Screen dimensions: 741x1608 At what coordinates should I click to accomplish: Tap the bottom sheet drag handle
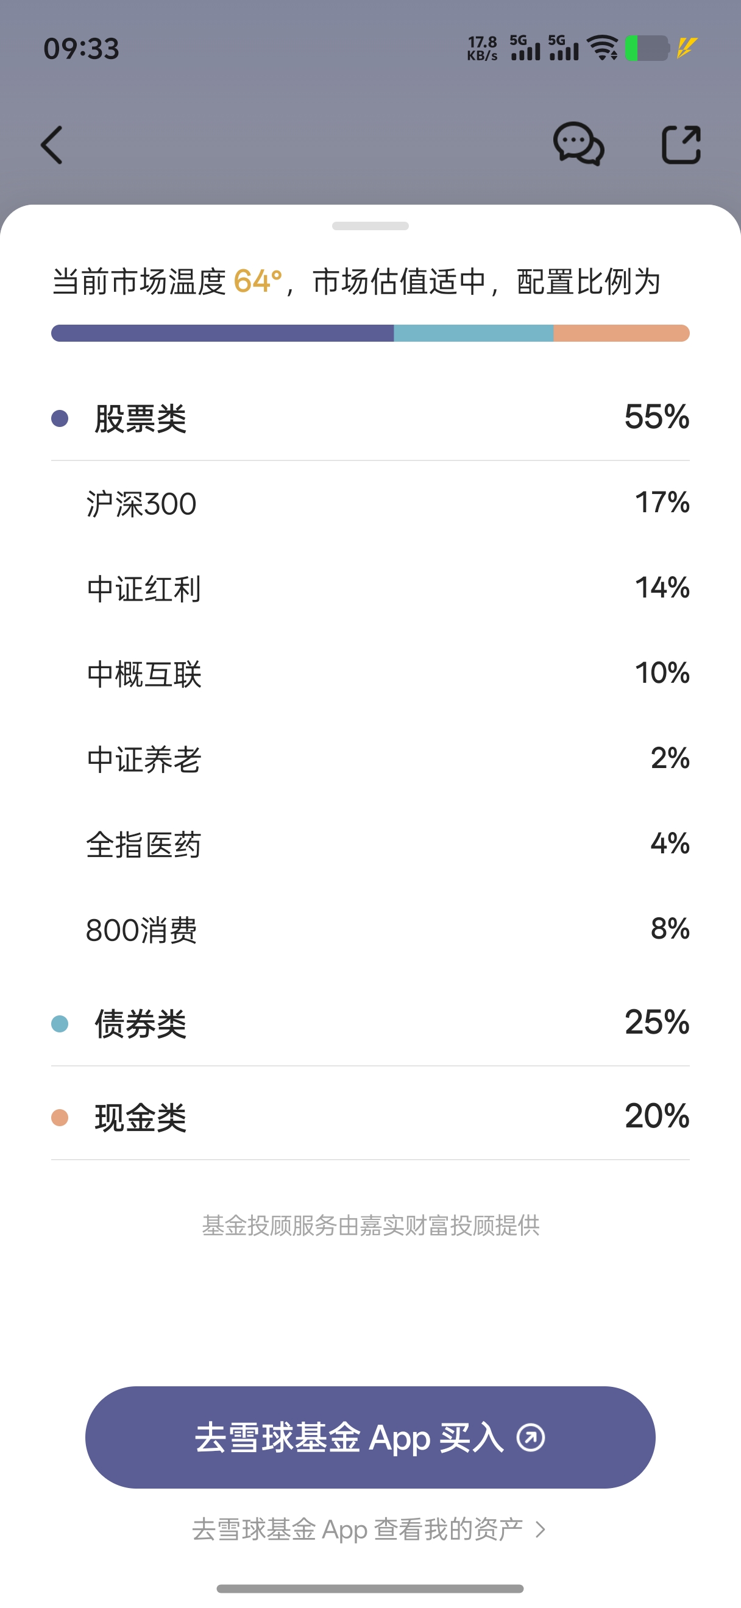[370, 226]
